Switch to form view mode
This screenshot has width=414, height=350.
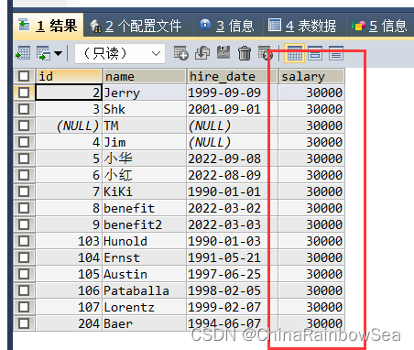tap(315, 53)
